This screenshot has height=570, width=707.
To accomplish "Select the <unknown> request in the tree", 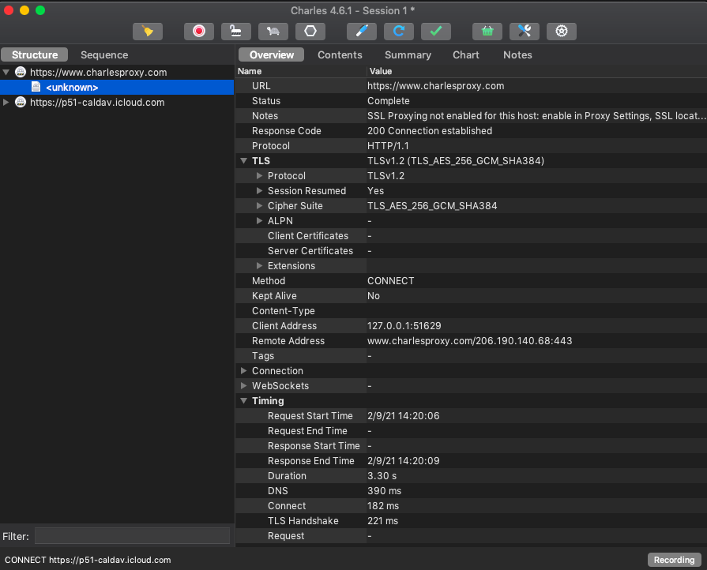I will coord(72,88).
